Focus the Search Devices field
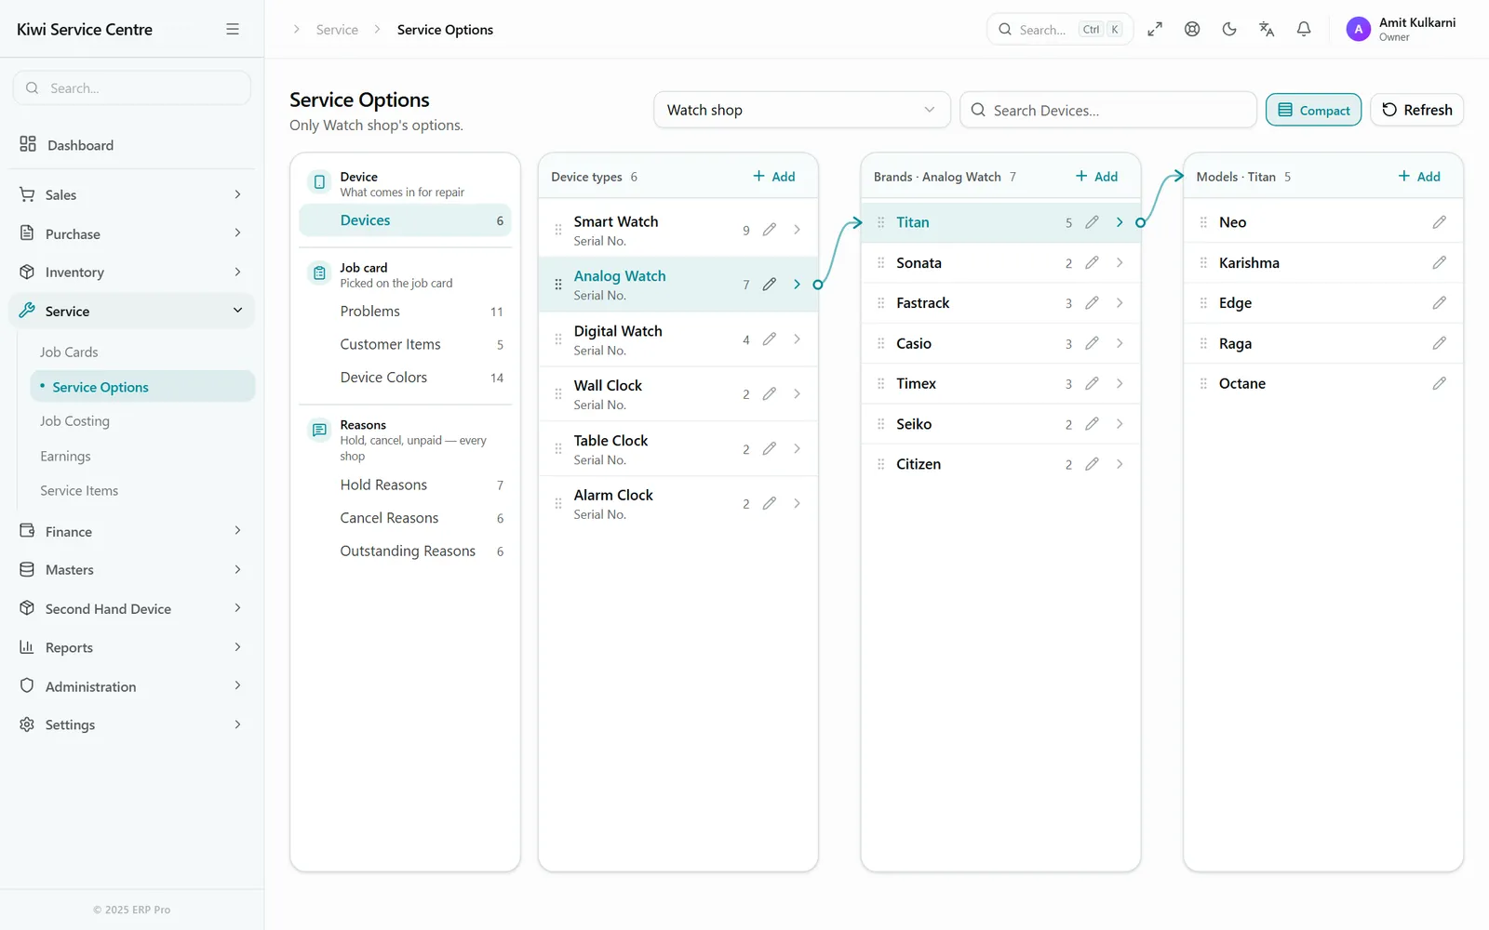Viewport: 1489px width, 930px height. point(1108,110)
